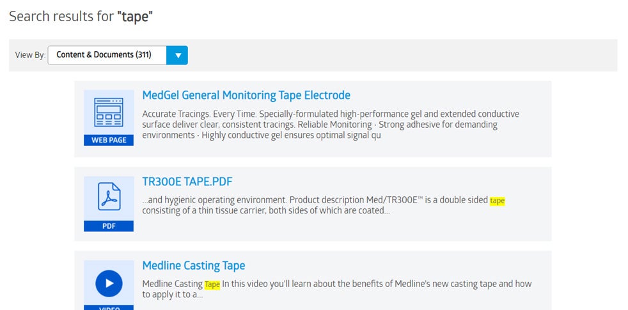This screenshot has width=628, height=310.
Task: Click the web page icon for MedGel result
Action: (x=109, y=112)
